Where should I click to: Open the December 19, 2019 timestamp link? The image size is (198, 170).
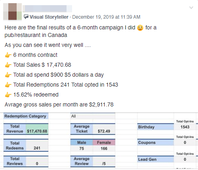coord(106,17)
